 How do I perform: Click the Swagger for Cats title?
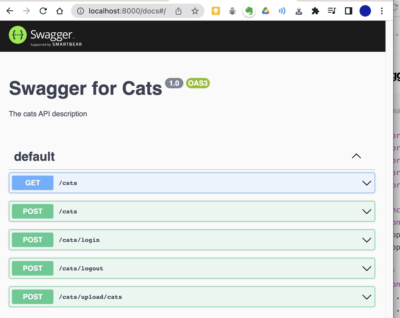pos(86,88)
